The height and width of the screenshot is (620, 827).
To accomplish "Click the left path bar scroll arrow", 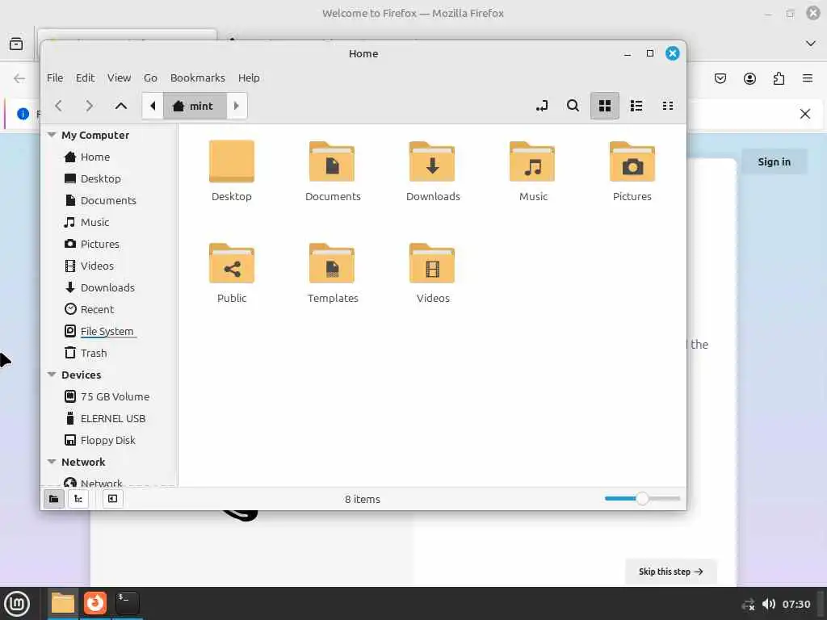I will coord(153,106).
